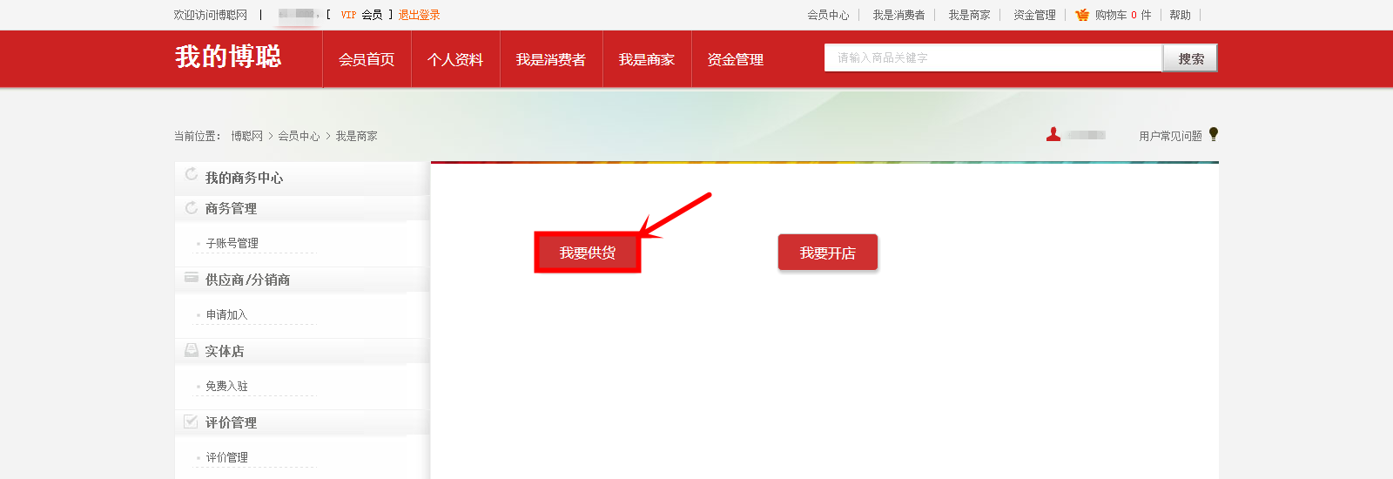Focus the product keyword search field
1393x479 pixels.
coord(993,57)
